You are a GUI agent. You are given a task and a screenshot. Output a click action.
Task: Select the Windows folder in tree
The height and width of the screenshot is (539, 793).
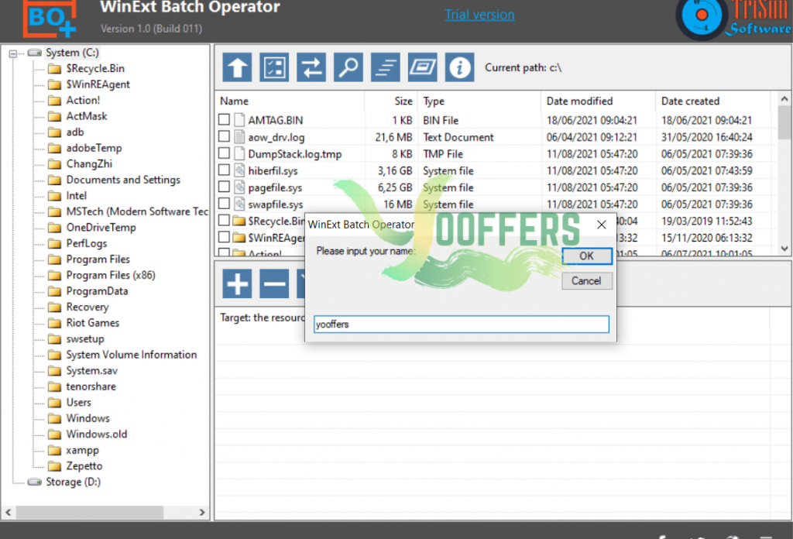[88, 419]
